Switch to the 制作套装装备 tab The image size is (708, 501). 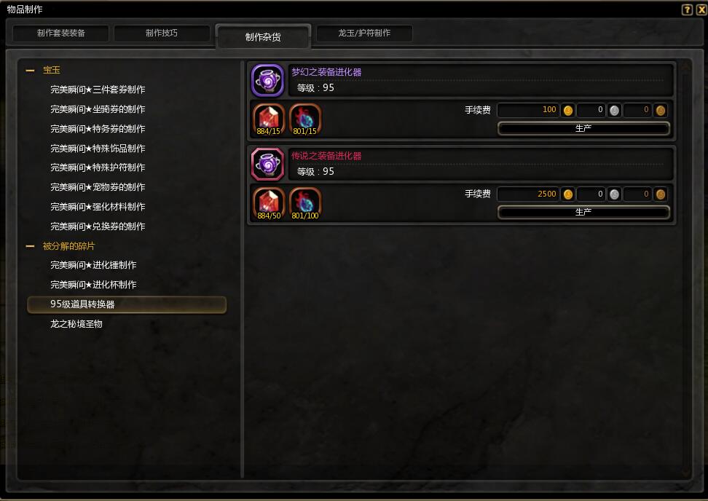point(61,33)
